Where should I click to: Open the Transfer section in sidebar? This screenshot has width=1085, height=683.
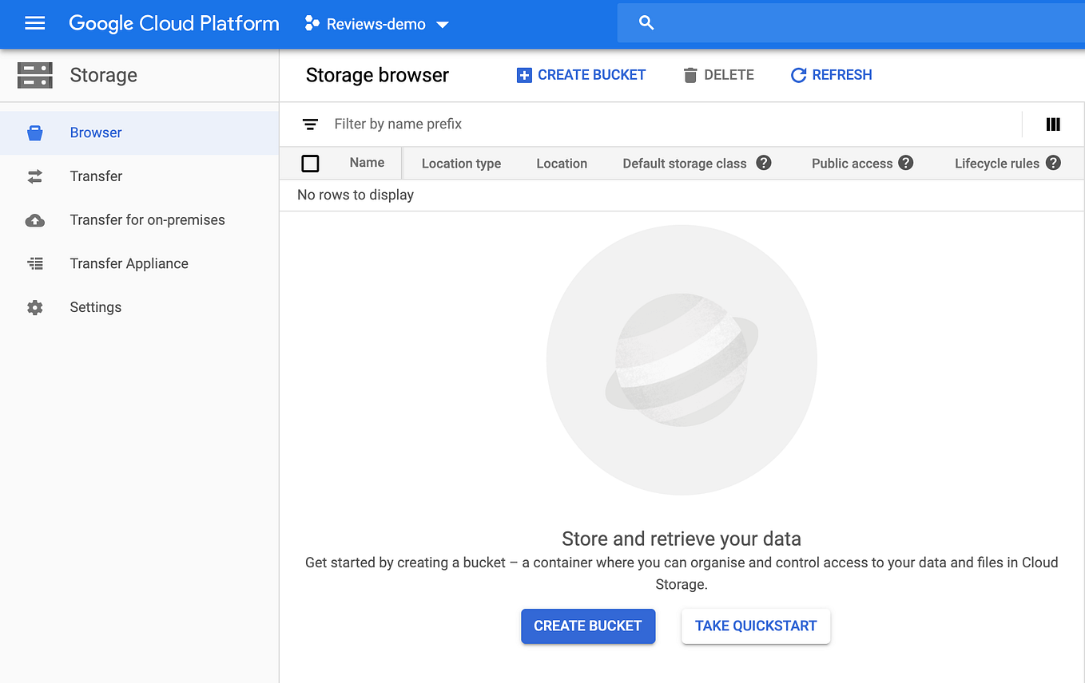96,176
